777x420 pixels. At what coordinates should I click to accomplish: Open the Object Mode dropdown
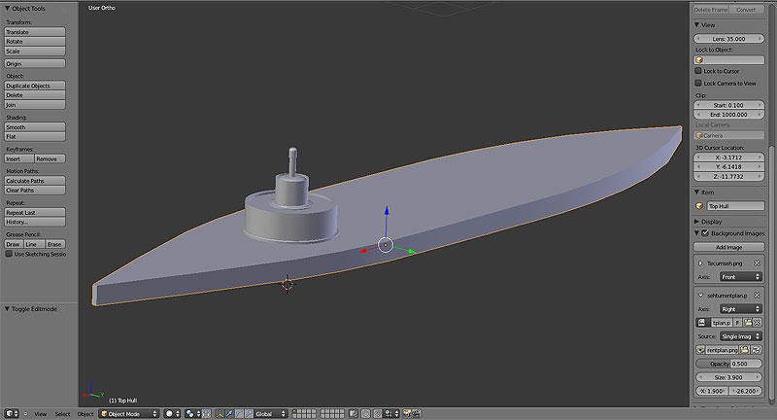(x=129, y=413)
